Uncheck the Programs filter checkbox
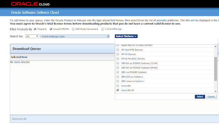Screen dimensions: 219x124 click(35, 29)
